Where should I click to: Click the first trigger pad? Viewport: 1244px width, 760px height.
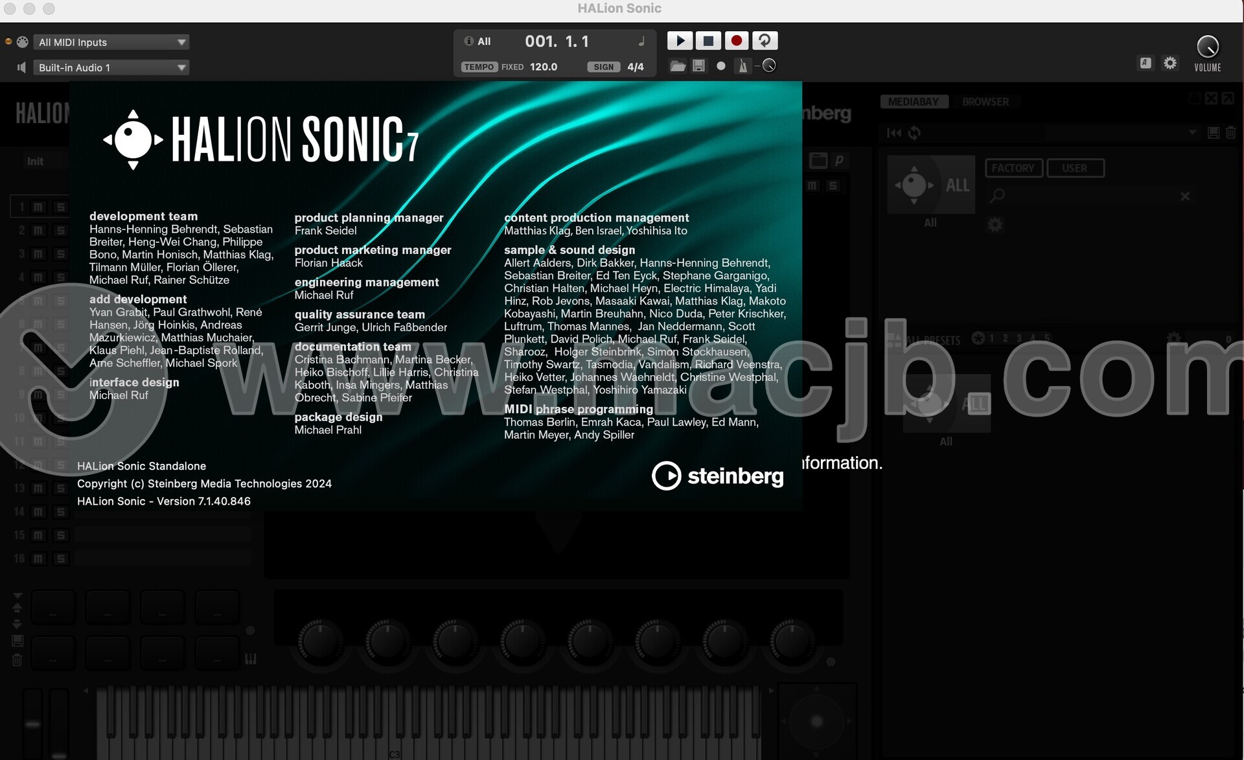coord(53,607)
